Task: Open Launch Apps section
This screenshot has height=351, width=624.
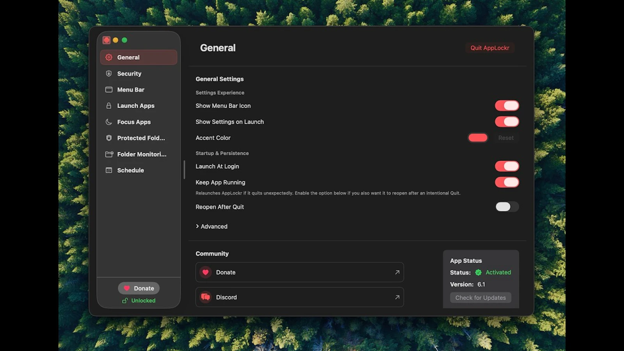Action: 138,106
